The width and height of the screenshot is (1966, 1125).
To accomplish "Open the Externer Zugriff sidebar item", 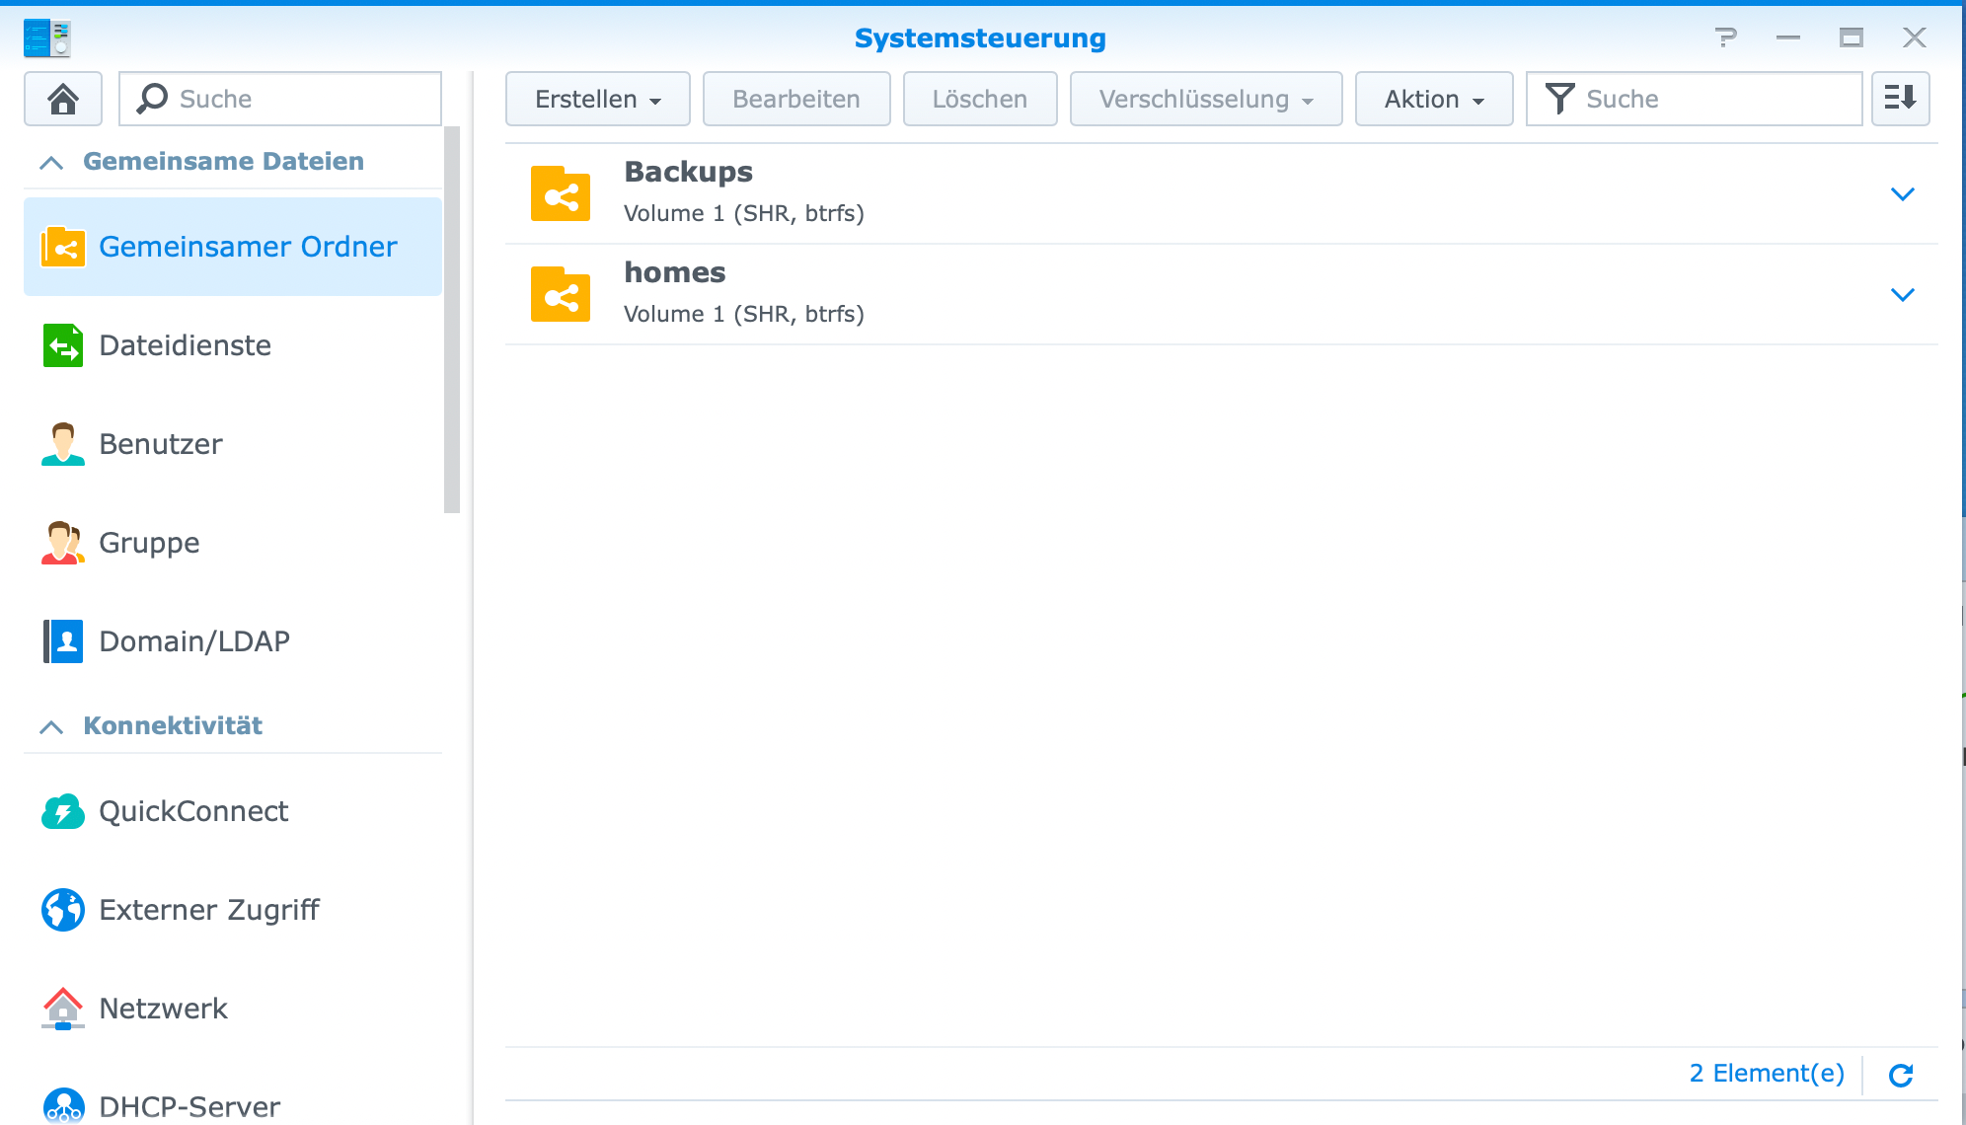I will (208, 910).
